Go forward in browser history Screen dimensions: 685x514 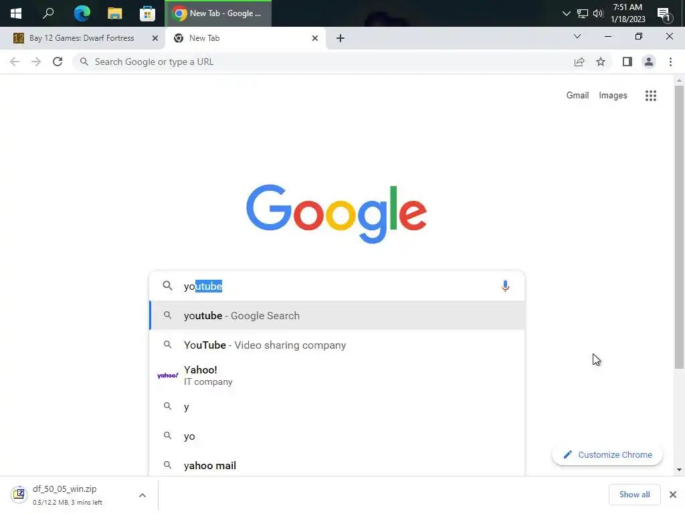(36, 62)
